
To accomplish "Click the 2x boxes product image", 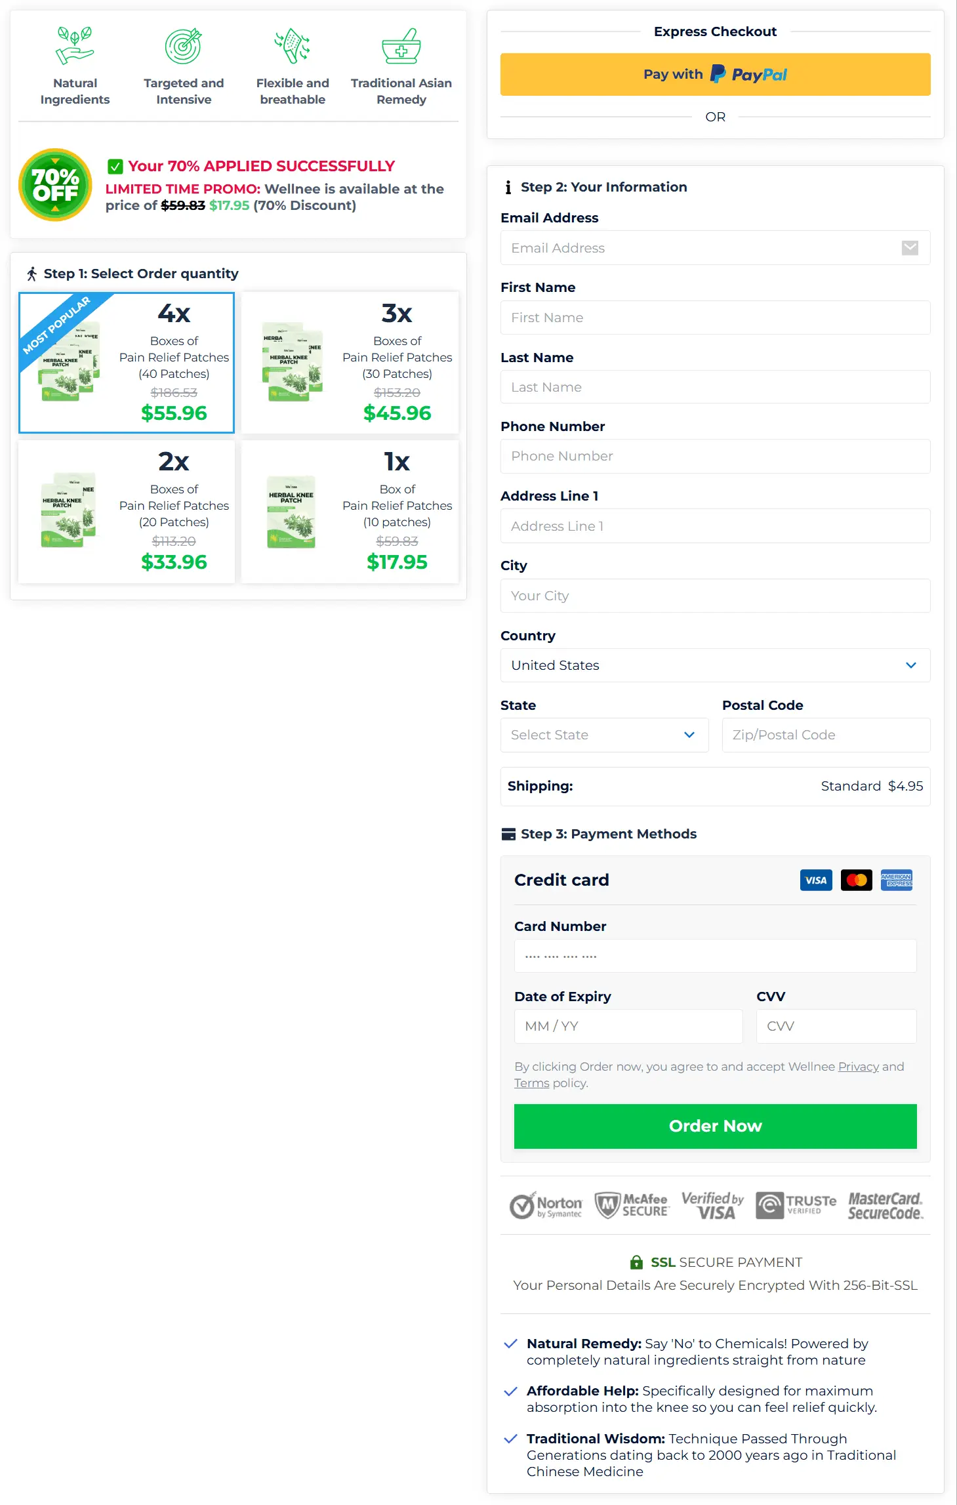I will click(68, 510).
